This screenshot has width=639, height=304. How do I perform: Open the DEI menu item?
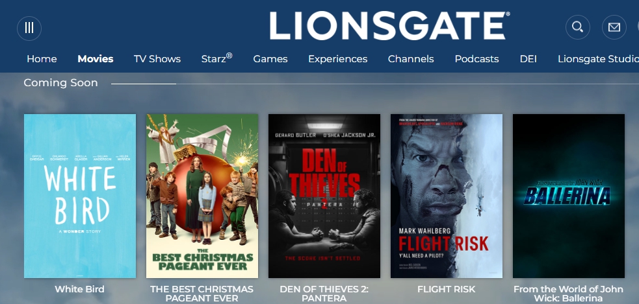(x=528, y=59)
